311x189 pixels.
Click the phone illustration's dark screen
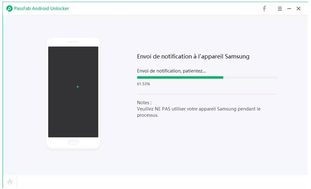tap(73, 92)
